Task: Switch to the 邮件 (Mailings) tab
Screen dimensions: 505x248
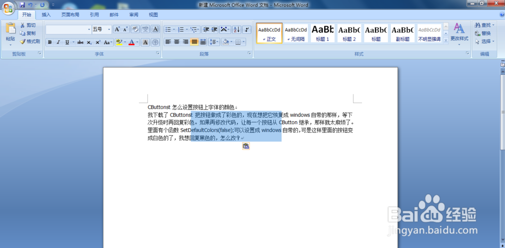Action: [x=114, y=15]
